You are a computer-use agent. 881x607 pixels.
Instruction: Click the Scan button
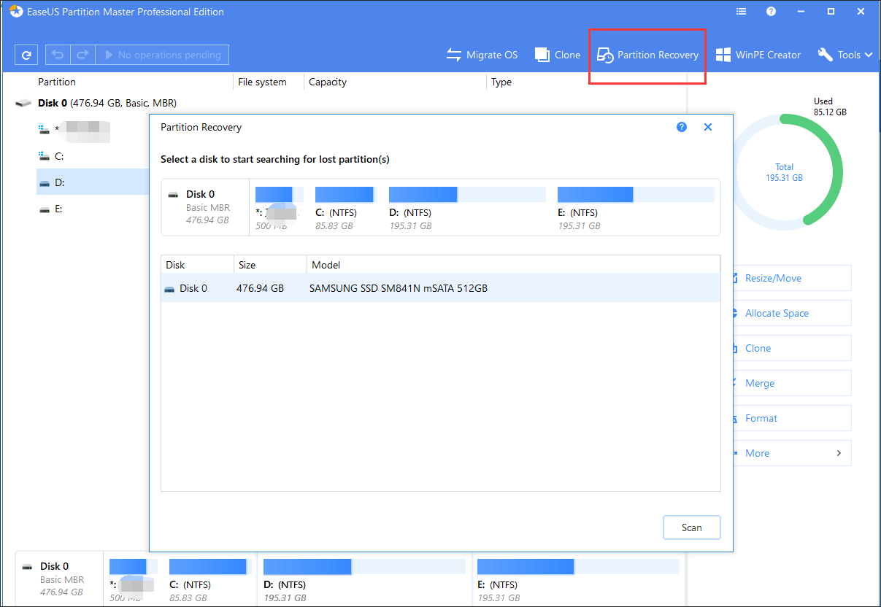click(x=691, y=527)
